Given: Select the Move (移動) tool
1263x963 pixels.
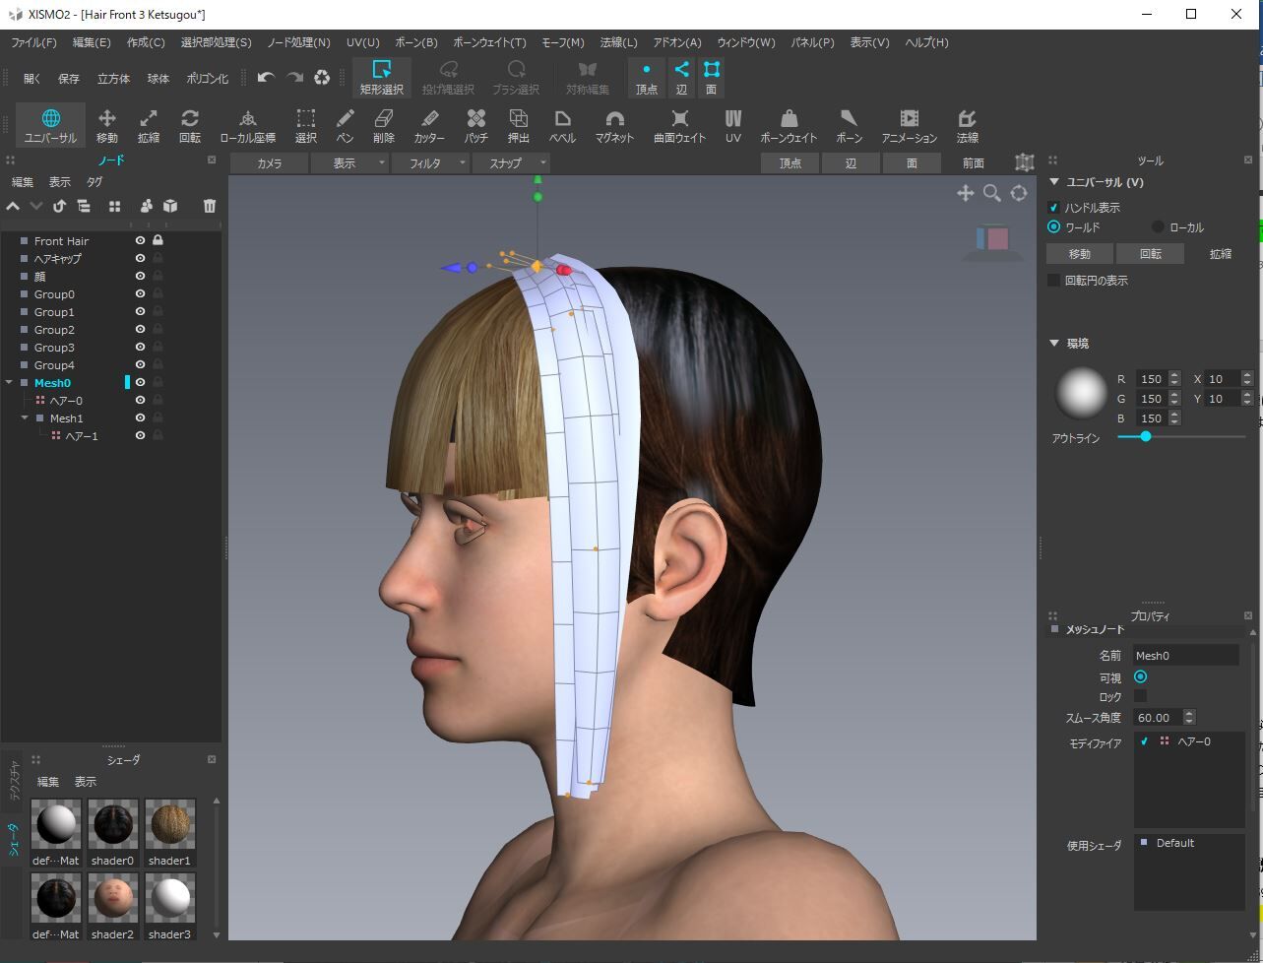Looking at the screenshot, I should tap(107, 126).
